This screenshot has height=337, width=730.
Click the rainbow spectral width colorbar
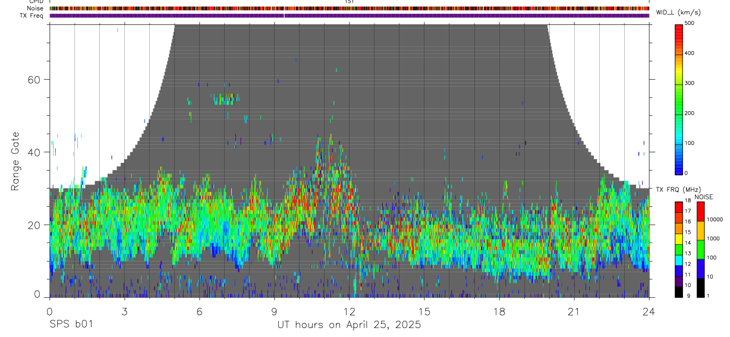(x=679, y=99)
